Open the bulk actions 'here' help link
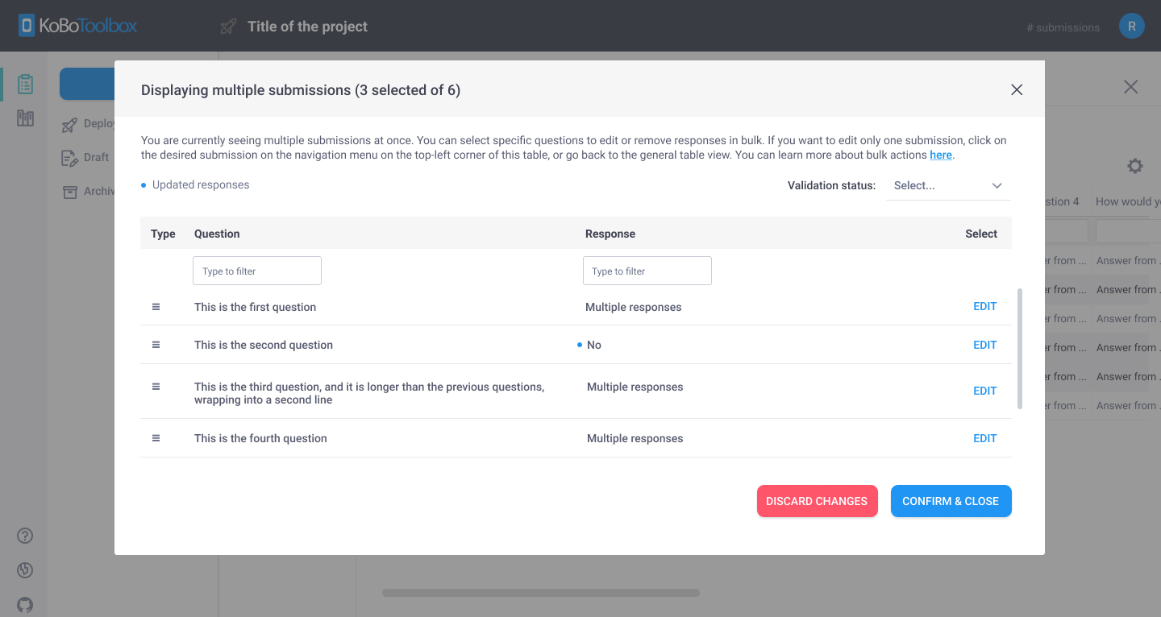 941,154
